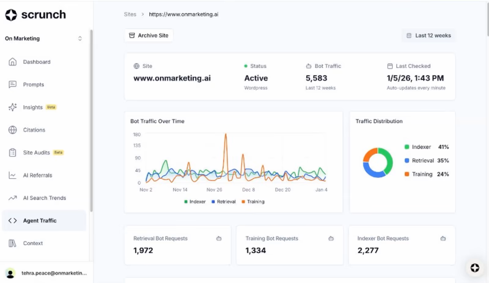Viewport: 489px width, 283px height.
Task: Click the globe icon next to Site
Action: (x=136, y=66)
